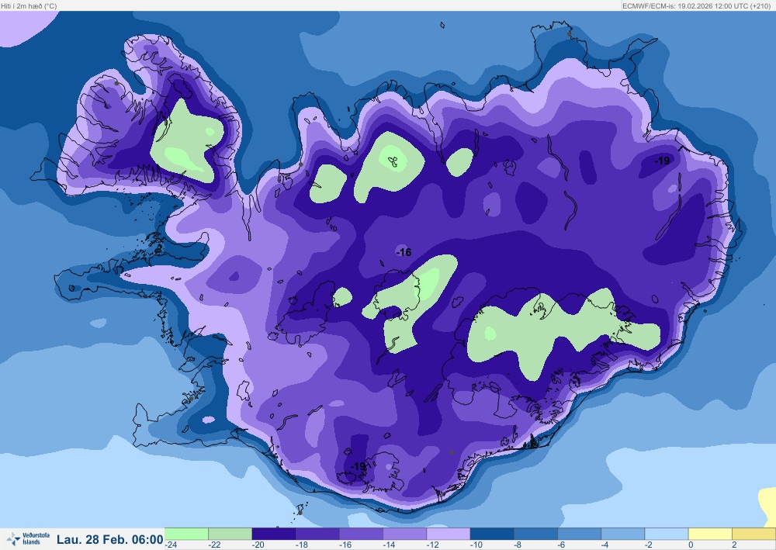Pick the yellow legend swatch at 2
The height and width of the screenshot is (550, 776).
(753, 534)
